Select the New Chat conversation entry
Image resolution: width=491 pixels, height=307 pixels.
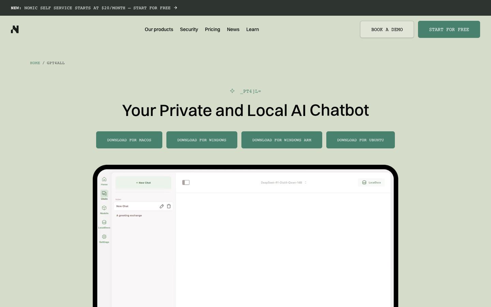[143, 206]
